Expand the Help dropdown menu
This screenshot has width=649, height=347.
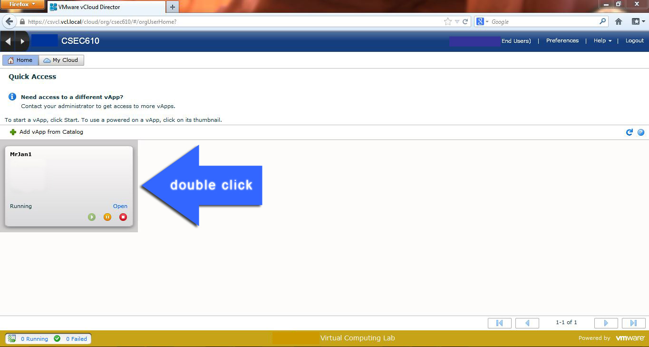[x=602, y=40]
